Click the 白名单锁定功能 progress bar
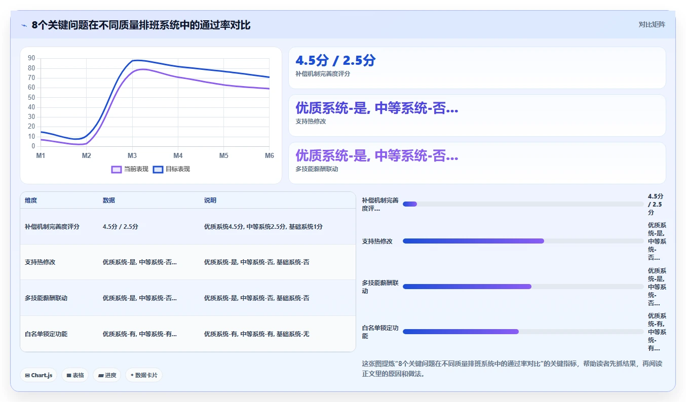This screenshot has width=686, height=402. point(523,332)
